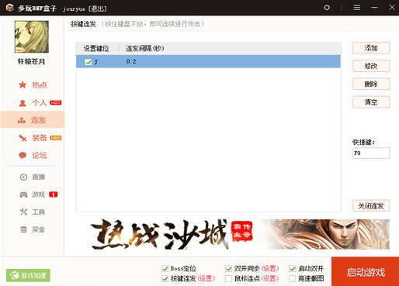The height and width of the screenshot is (286, 399).
Task: Open the 热点 sidebar section
Action: 33,84
